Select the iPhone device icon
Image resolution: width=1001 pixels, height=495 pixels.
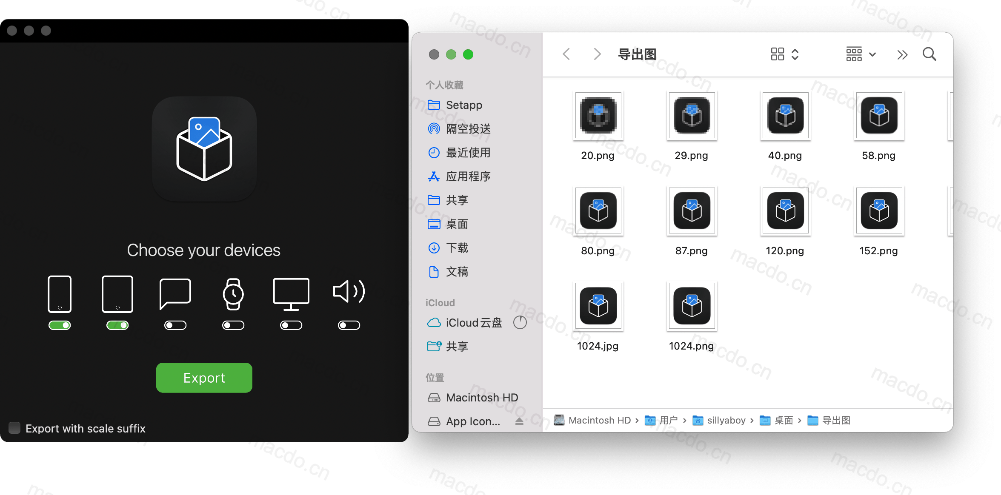click(x=60, y=294)
